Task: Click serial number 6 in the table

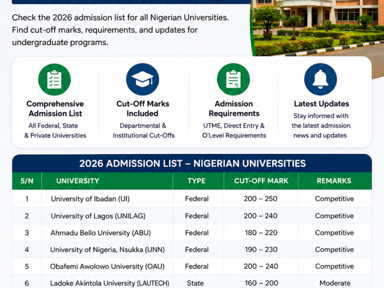Action: pyautogui.click(x=27, y=283)
